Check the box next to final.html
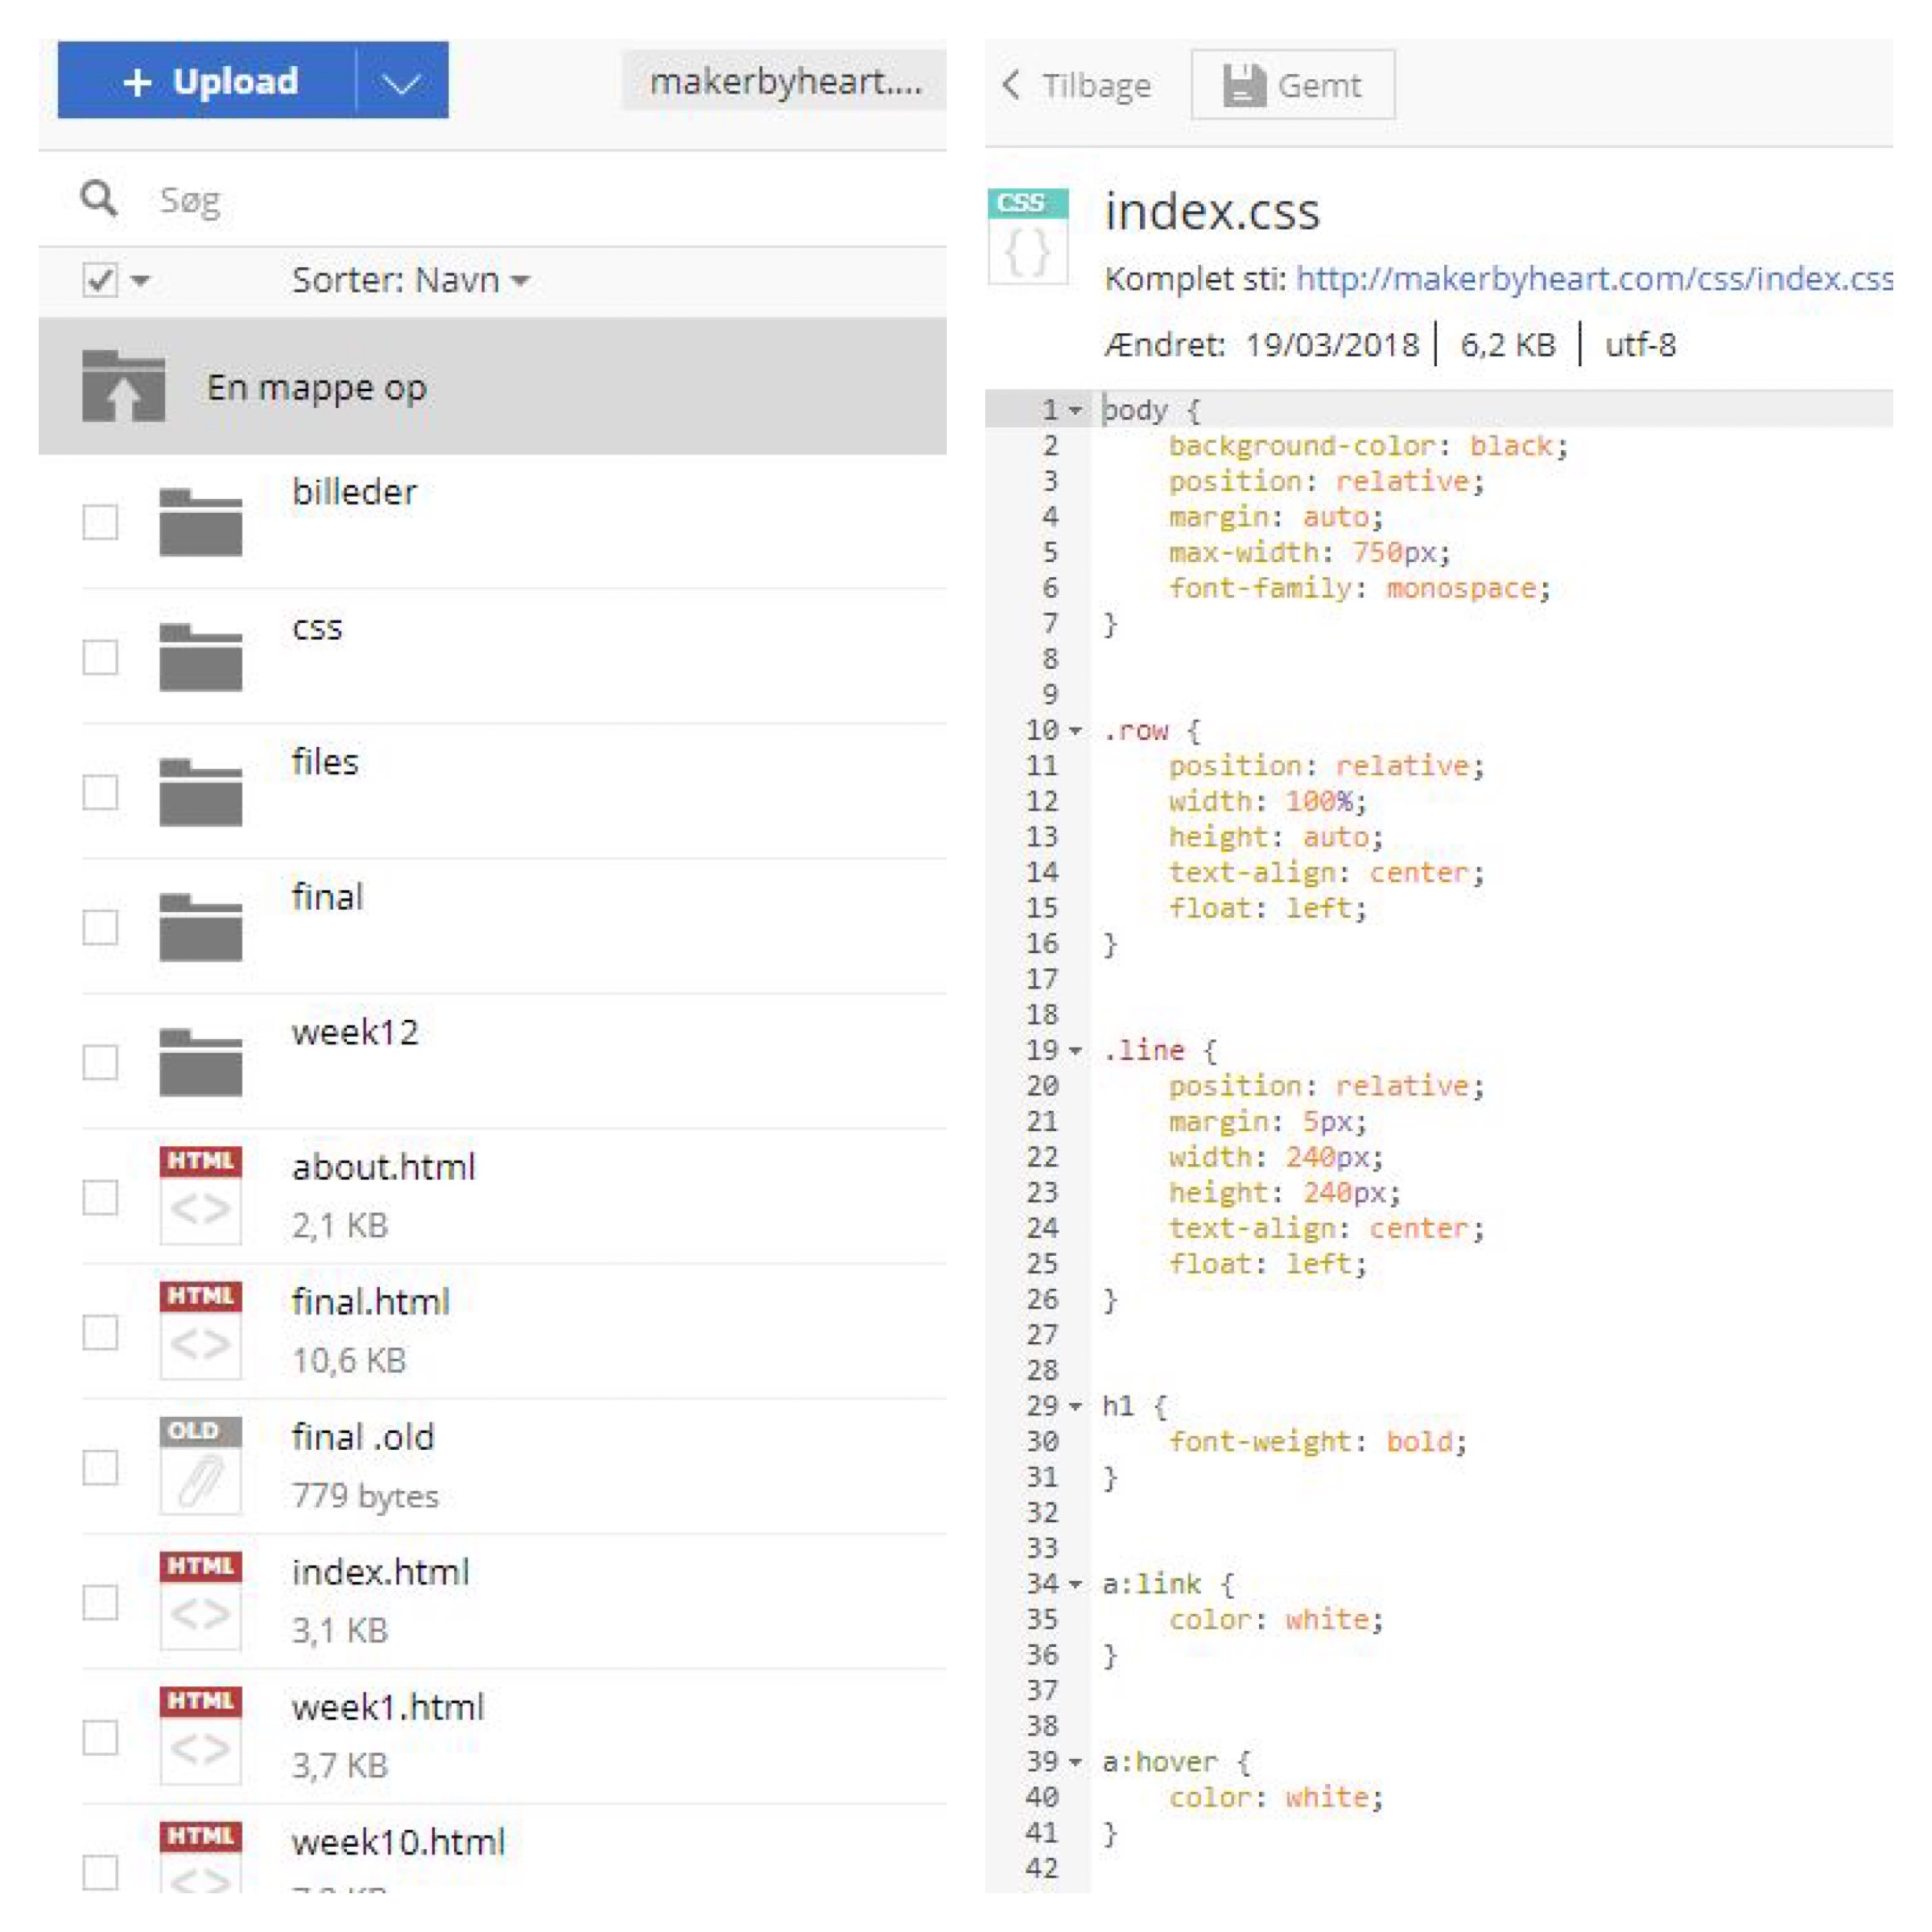 (x=100, y=1332)
